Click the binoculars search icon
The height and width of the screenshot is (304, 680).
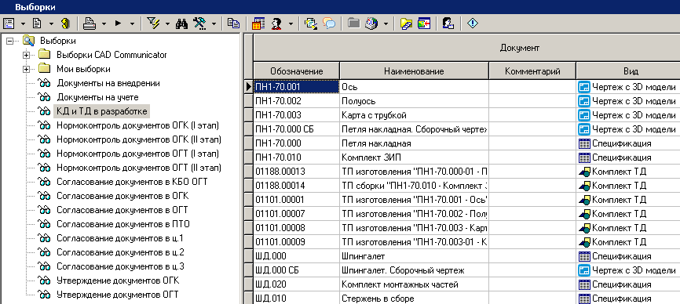coord(181,24)
